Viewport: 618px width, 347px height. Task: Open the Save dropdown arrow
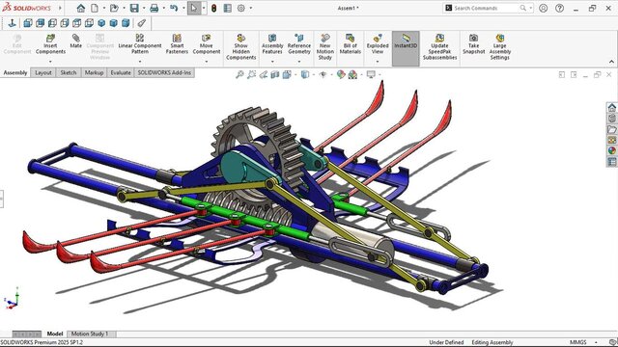pos(144,8)
